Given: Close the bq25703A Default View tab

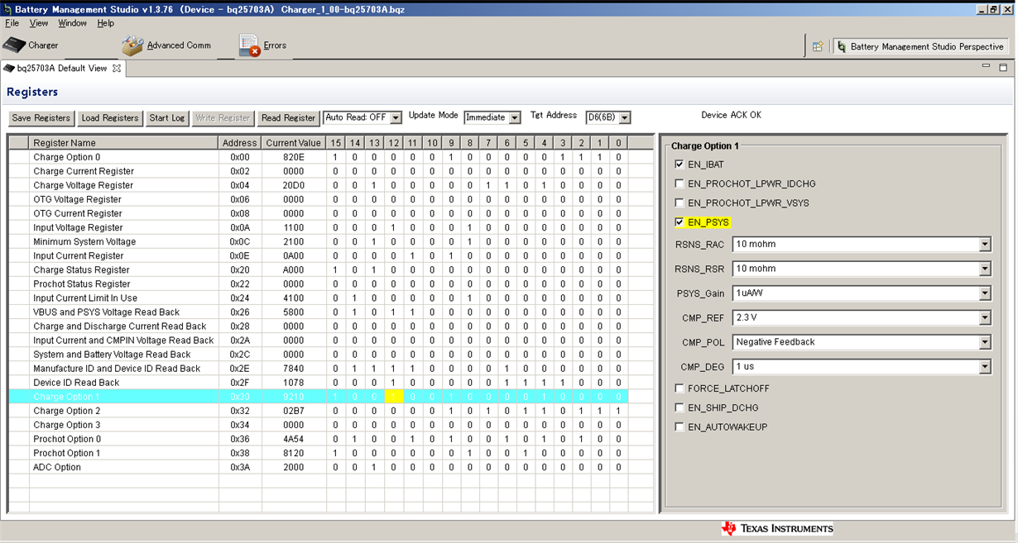Looking at the screenshot, I should coord(117,68).
